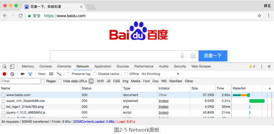
Task: Close the Baidu browser tab
Action: pos(81,7)
